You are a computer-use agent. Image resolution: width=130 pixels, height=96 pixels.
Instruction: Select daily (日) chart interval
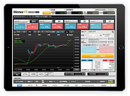tap(35, 32)
